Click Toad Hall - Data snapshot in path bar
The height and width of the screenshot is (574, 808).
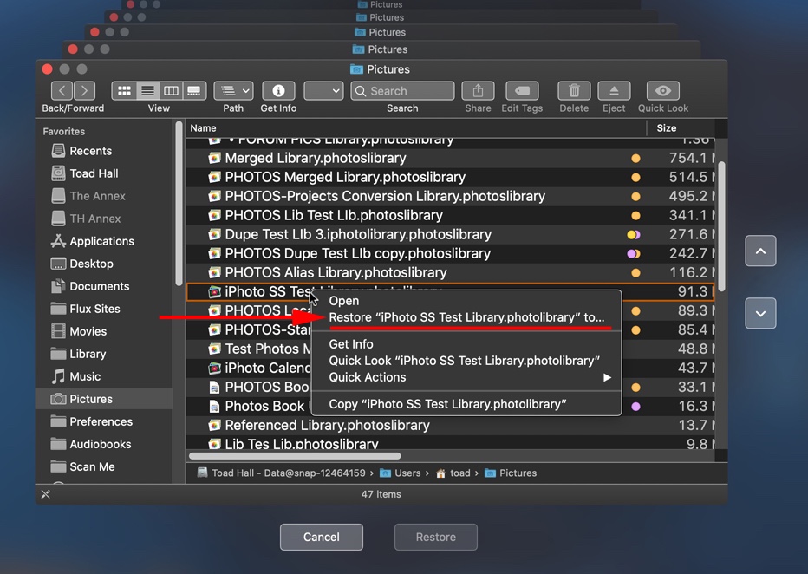click(282, 473)
